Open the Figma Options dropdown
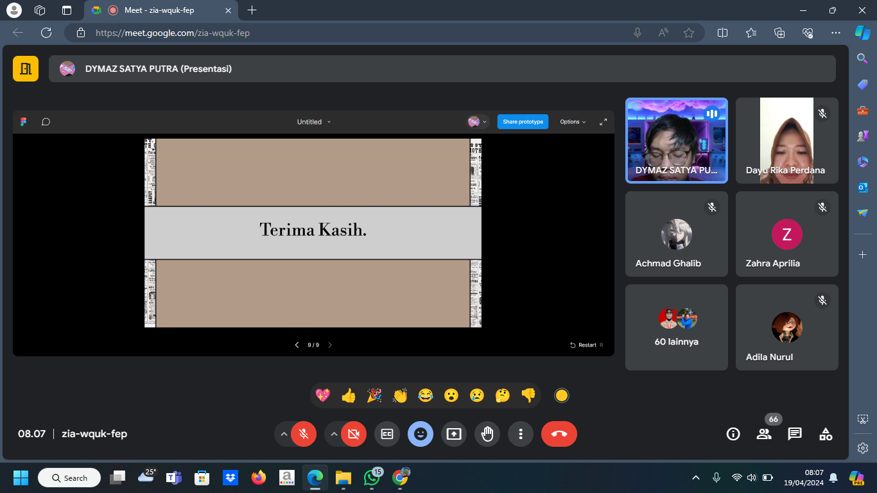 coord(573,122)
